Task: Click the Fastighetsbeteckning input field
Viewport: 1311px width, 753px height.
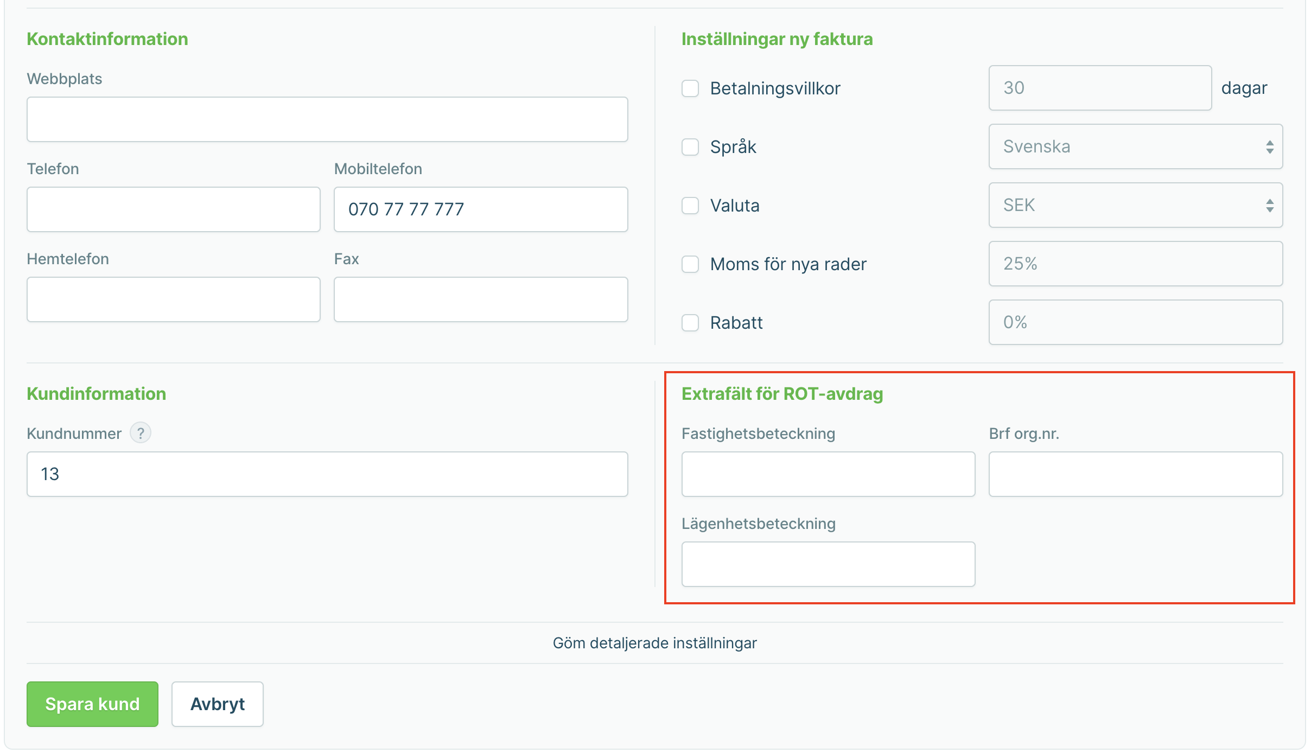Action: (828, 474)
